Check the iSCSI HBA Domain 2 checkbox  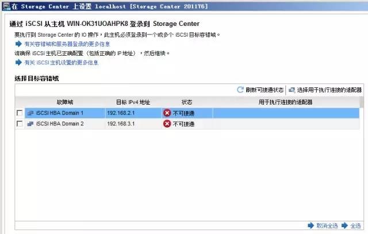pyautogui.click(x=20, y=124)
